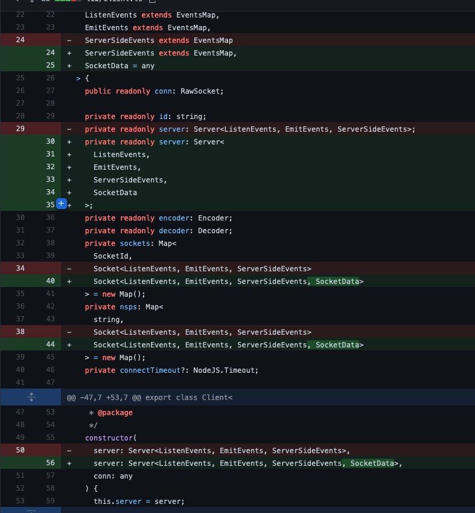Viewport: 475px width, 513px height.
Task: Click added line 'SocketData' at line 34
Action: (x=115, y=193)
